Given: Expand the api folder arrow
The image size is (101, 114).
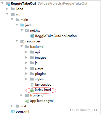Looking at the screenshot, I should [x=26, y=52].
